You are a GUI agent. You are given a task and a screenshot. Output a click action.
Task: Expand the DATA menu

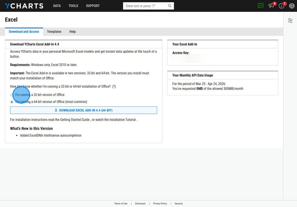pos(57,6)
